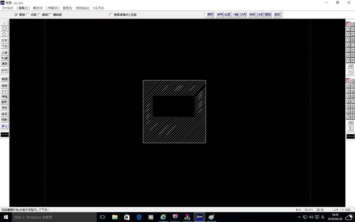The width and height of the screenshot is (355, 222).
Task: Activate the 中心線 center line tool
Action: [4, 58]
